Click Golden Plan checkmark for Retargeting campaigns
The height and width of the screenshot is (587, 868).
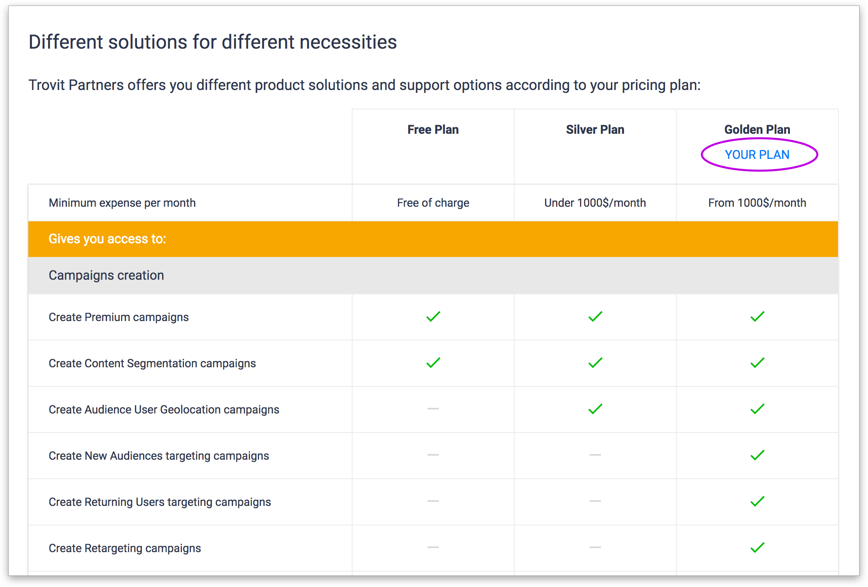757,548
